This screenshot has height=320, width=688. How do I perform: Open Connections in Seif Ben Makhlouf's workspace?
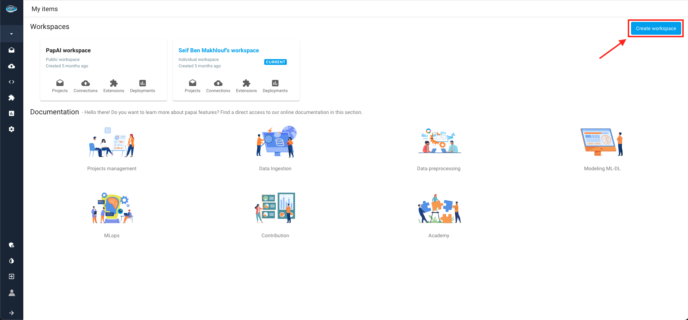pyautogui.click(x=218, y=86)
